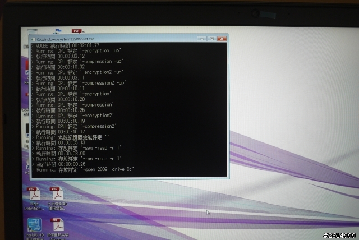Close the Winsat.exe console window
359x240 pixels.
click(222, 39)
